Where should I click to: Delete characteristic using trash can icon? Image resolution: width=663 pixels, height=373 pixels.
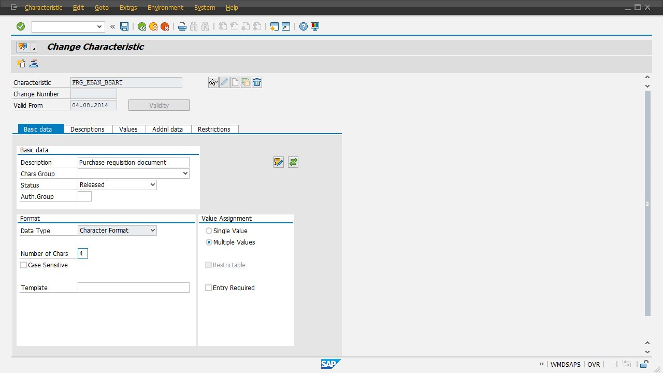pyautogui.click(x=257, y=82)
